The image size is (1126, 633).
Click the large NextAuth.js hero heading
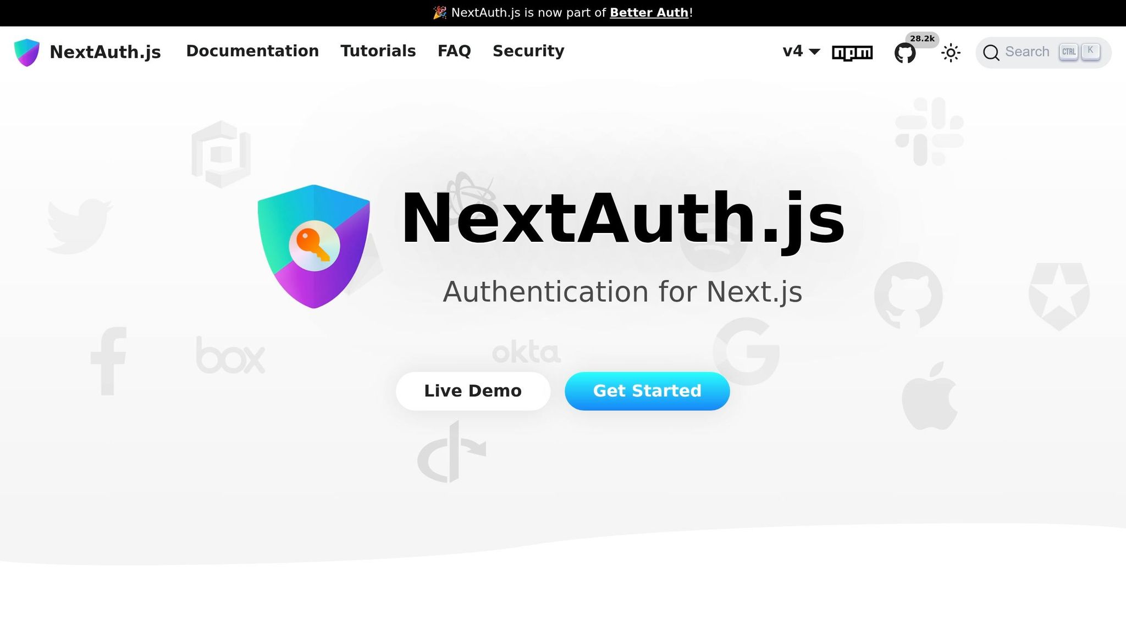click(622, 219)
